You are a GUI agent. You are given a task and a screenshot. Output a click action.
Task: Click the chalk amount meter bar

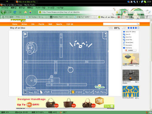pos(60,92)
